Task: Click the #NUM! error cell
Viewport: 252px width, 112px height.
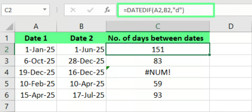Action: tap(158, 72)
